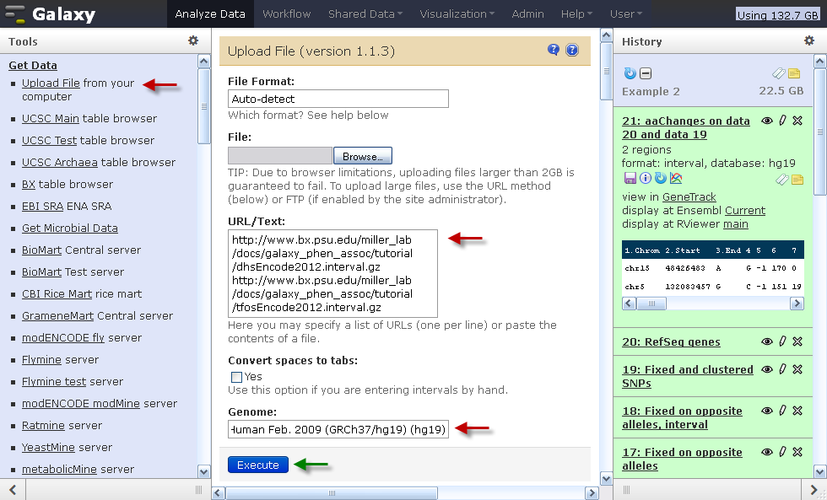Viewport: 827px width, 500px height.
Task: Switch to the Analyze Data tab
Action: (210, 13)
